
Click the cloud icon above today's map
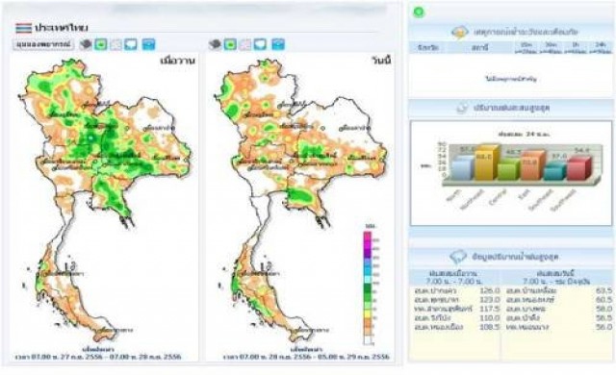pyautogui.click(x=215, y=44)
